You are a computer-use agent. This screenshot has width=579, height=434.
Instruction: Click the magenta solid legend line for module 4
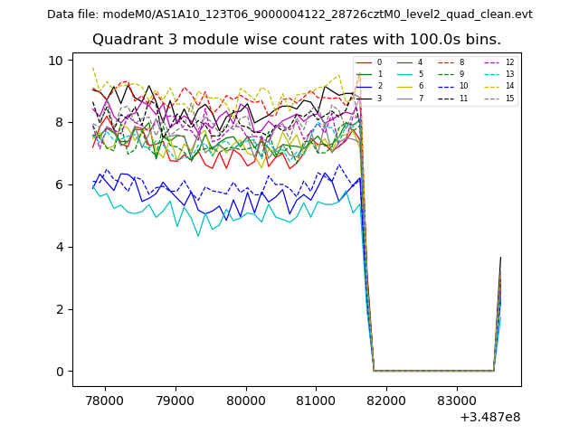[x=405, y=62]
